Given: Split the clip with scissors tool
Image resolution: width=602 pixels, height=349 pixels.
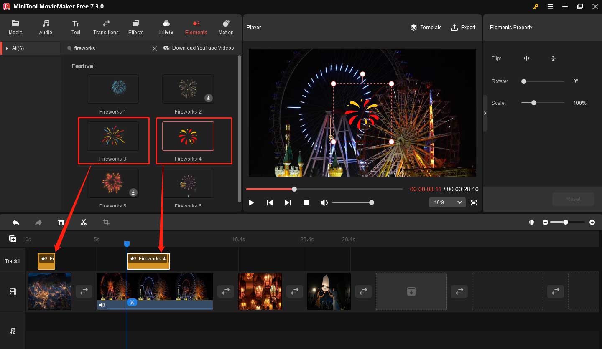Looking at the screenshot, I should click(x=84, y=222).
